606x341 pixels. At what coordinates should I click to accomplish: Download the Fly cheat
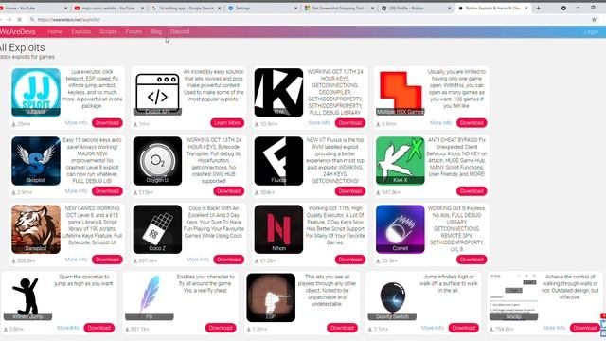221,328
